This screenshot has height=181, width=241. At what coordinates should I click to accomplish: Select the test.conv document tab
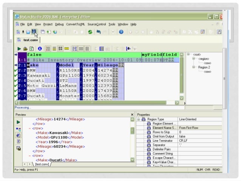(28, 40)
